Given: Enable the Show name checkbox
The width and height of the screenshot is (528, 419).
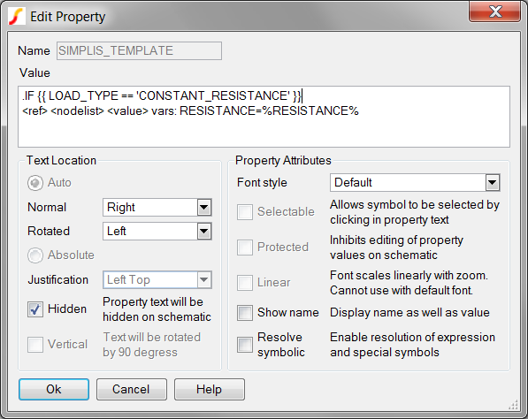Looking at the screenshot, I should (x=245, y=313).
